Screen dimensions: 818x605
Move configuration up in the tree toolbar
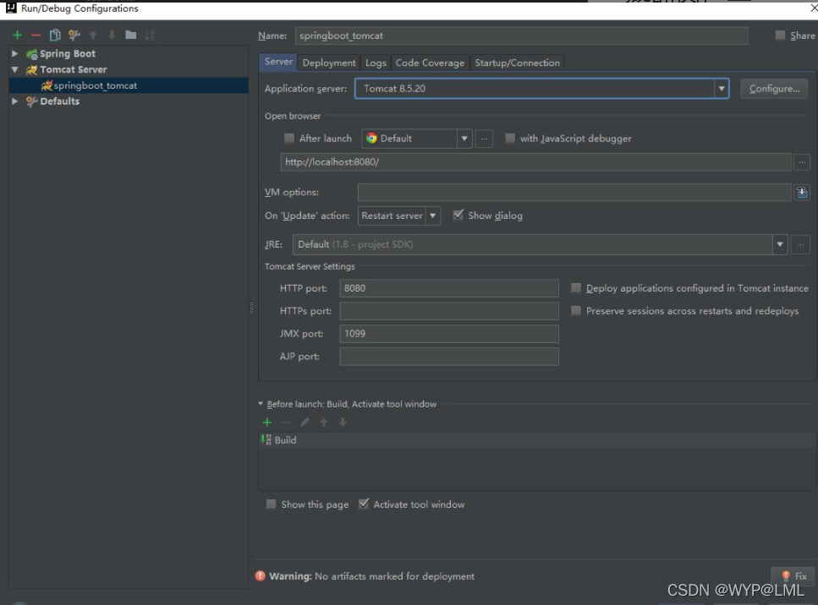tap(93, 35)
